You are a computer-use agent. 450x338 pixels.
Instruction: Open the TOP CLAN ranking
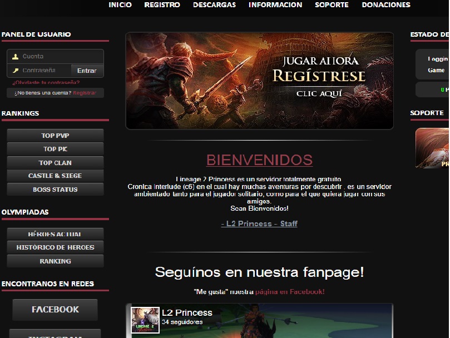pyautogui.click(x=55, y=163)
